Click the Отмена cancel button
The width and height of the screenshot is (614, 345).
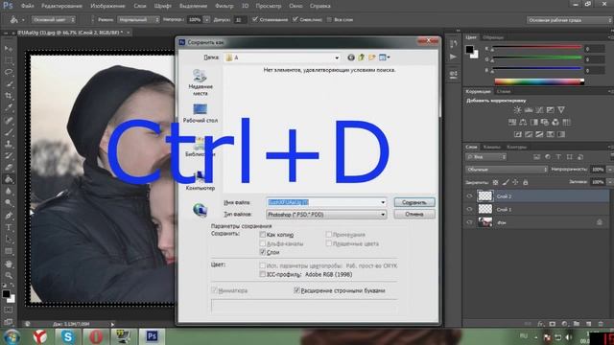point(414,214)
